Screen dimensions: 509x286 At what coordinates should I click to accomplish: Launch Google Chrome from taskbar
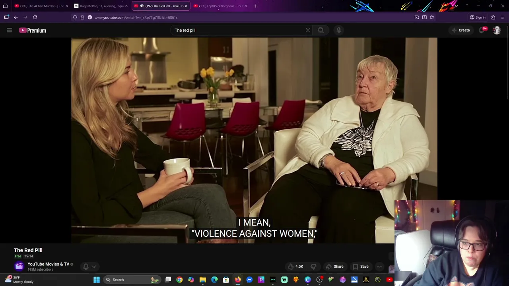(179, 280)
